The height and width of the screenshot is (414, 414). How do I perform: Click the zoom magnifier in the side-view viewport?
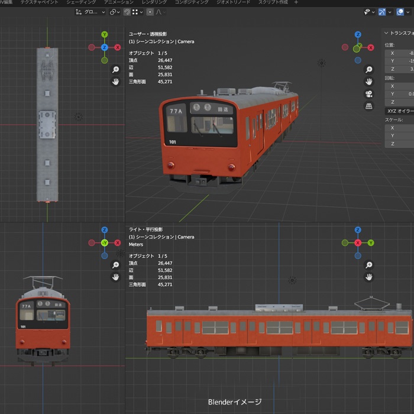pyautogui.click(x=368, y=264)
